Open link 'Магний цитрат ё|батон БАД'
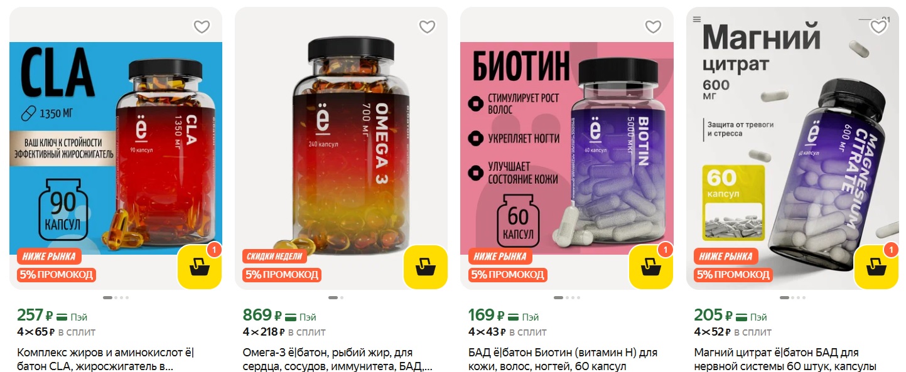The width and height of the screenshot is (906, 372). [785, 359]
